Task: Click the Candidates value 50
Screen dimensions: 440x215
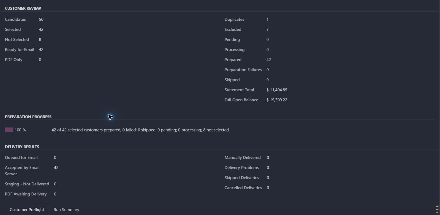Action: 41,19
